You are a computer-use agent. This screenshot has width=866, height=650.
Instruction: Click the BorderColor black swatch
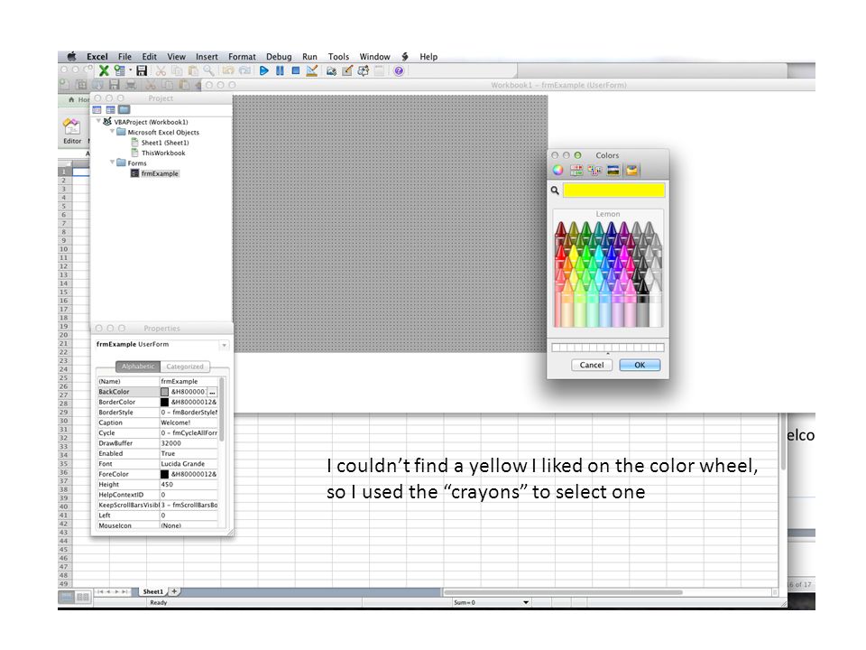pyautogui.click(x=164, y=402)
